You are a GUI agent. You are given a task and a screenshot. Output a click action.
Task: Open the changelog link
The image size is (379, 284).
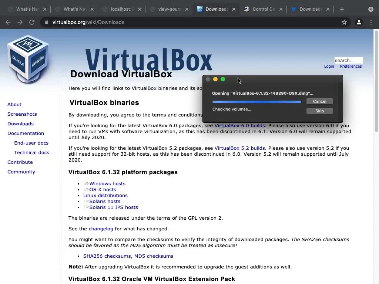pyautogui.click(x=101, y=229)
